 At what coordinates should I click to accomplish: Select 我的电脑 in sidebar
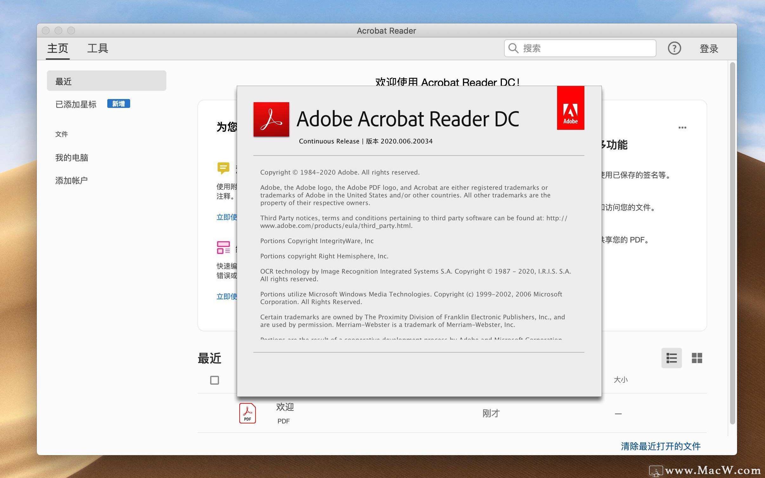[x=72, y=157]
